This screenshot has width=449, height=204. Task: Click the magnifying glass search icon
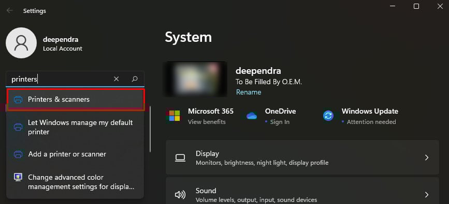135,79
